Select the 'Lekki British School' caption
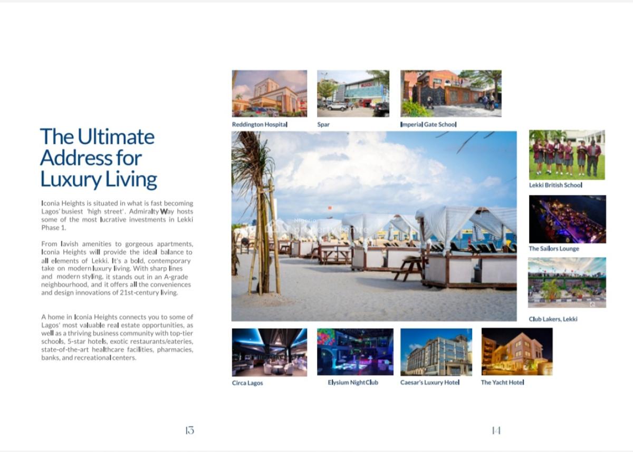This screenshot has width=633, height=452. (555, 185)
